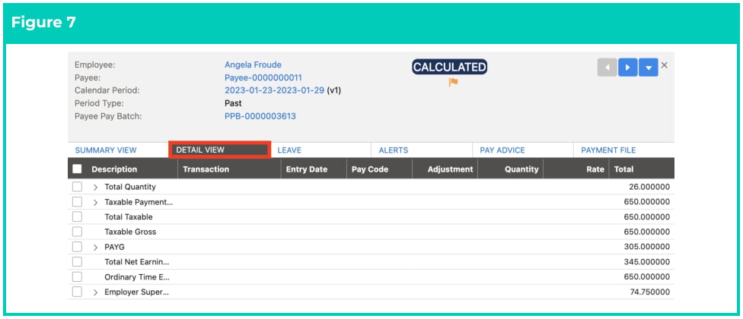
Task: Switch to the Leave tab
Action: click(289, 150)
